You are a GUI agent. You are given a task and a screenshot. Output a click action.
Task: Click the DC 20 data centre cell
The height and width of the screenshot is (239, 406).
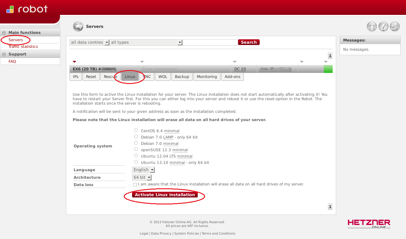tap(240, 69)
